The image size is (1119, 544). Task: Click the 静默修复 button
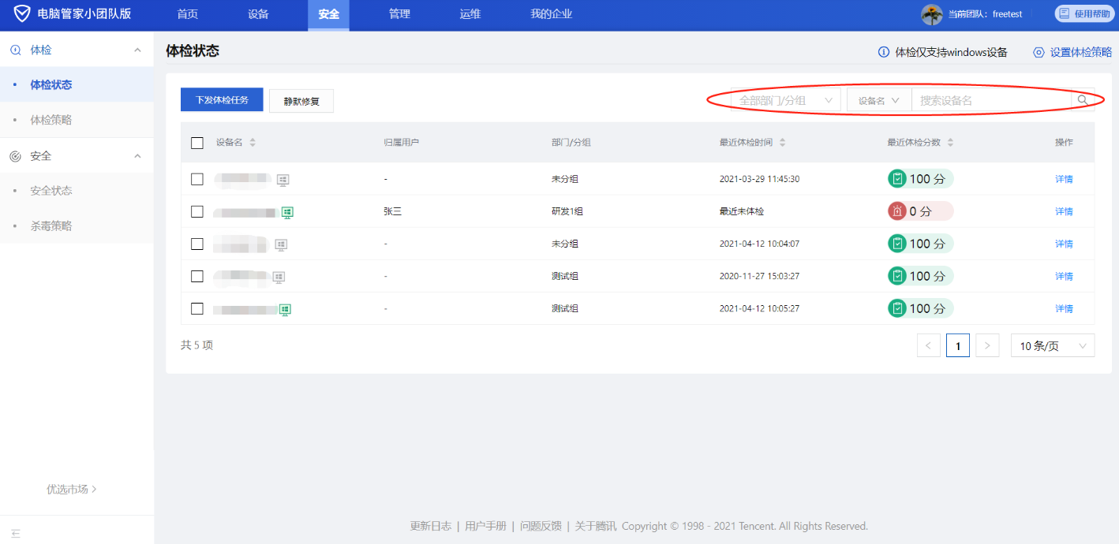click(301, 101)
